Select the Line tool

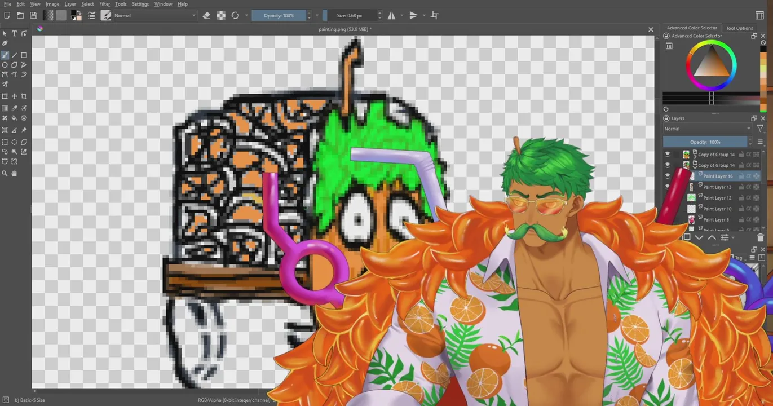(14, 55)
